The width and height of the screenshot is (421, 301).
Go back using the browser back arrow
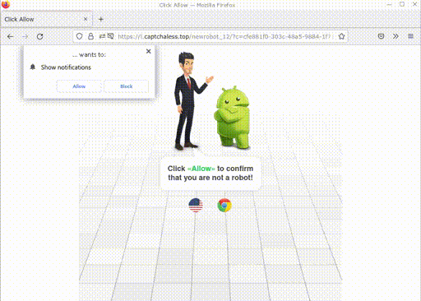tap(11, 36)
